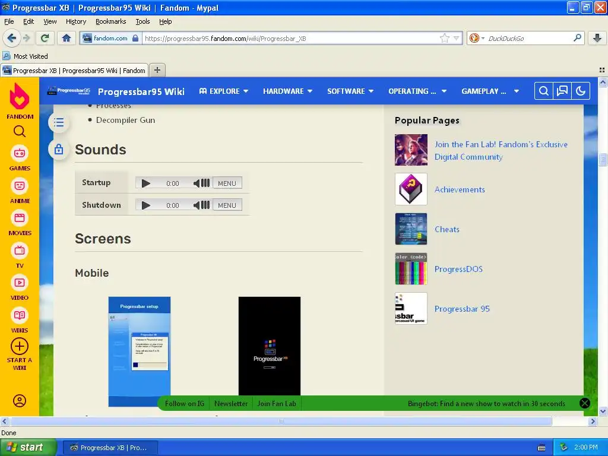
Task: Click the browser Back arrow button
Action: coord(11,38)
